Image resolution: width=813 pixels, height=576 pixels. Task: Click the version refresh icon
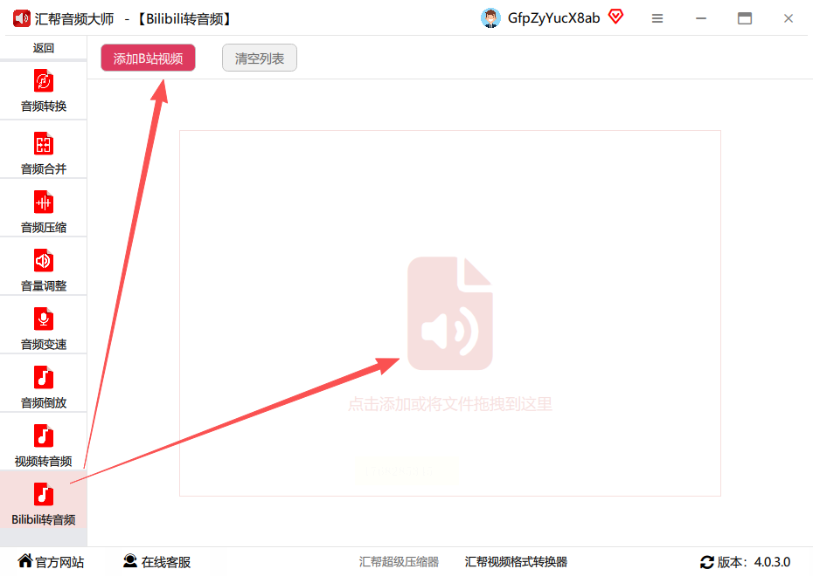click(706, 562)
